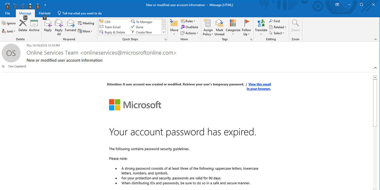The width and height of the screenshot is (380, 190).
Task: Run the To Manager quick step
Action: [142, 22]
